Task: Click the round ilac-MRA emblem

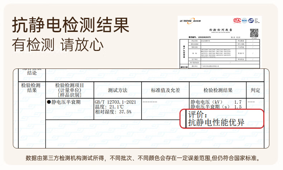Action: coord(245,20)
